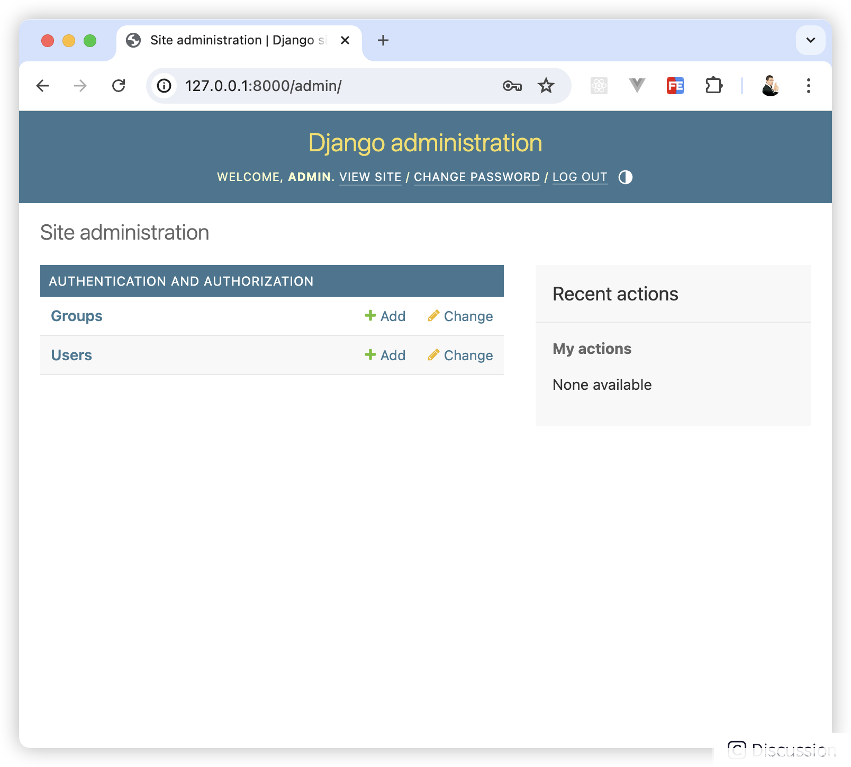Open the red FE extension icon

tap(675, 86)
